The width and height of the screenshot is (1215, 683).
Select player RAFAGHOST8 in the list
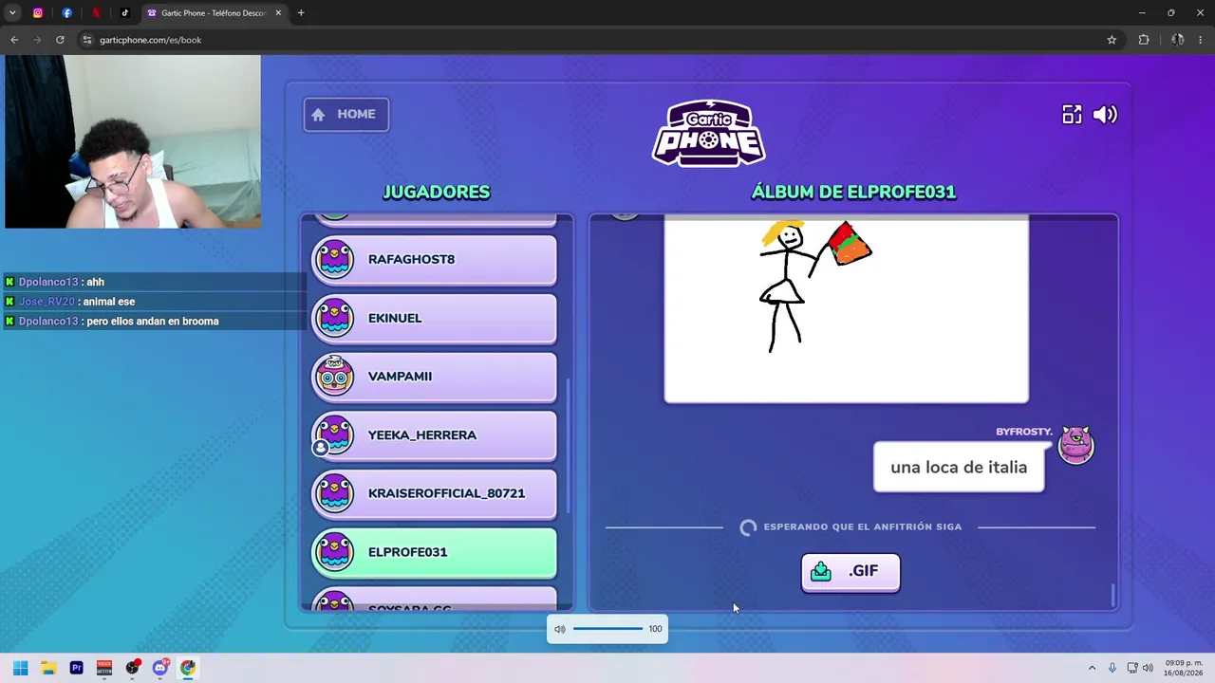tap(434, 259)
